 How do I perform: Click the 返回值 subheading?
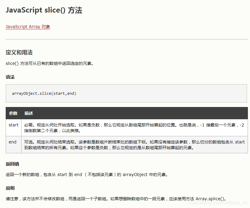click(x=13, y=164)
